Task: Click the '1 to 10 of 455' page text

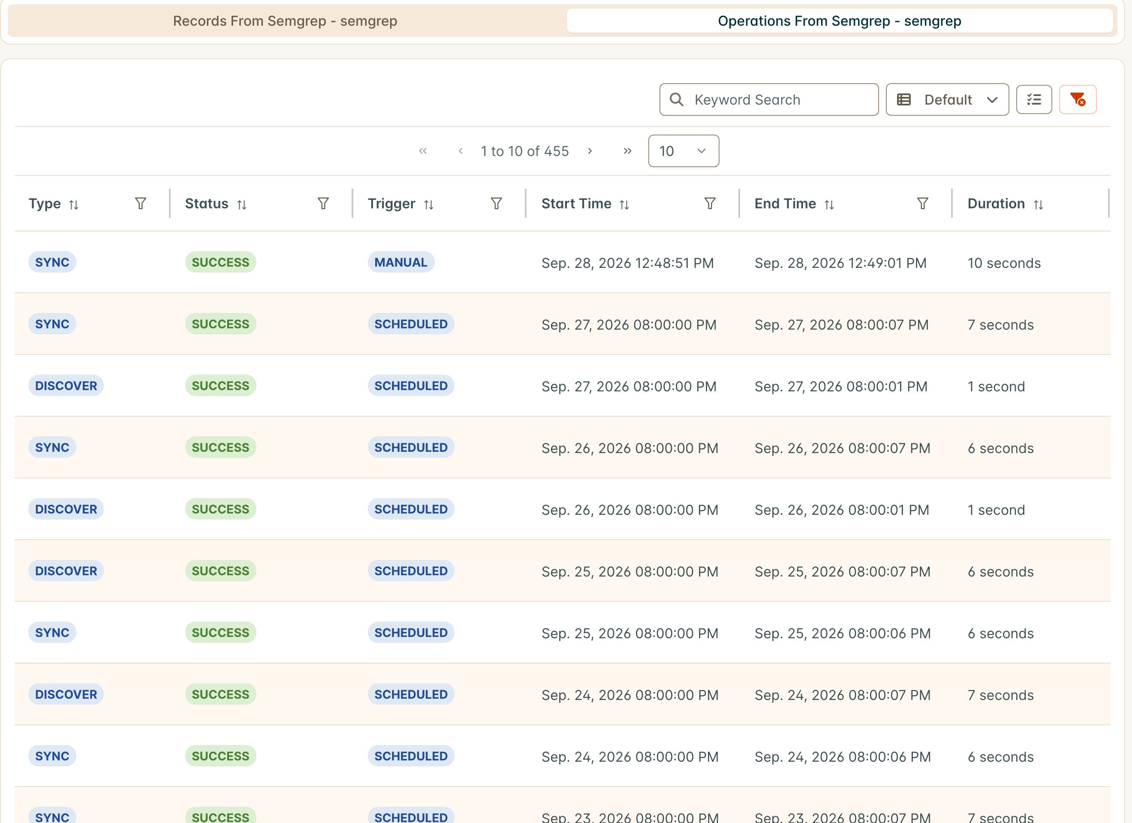Action: [524, 151]
